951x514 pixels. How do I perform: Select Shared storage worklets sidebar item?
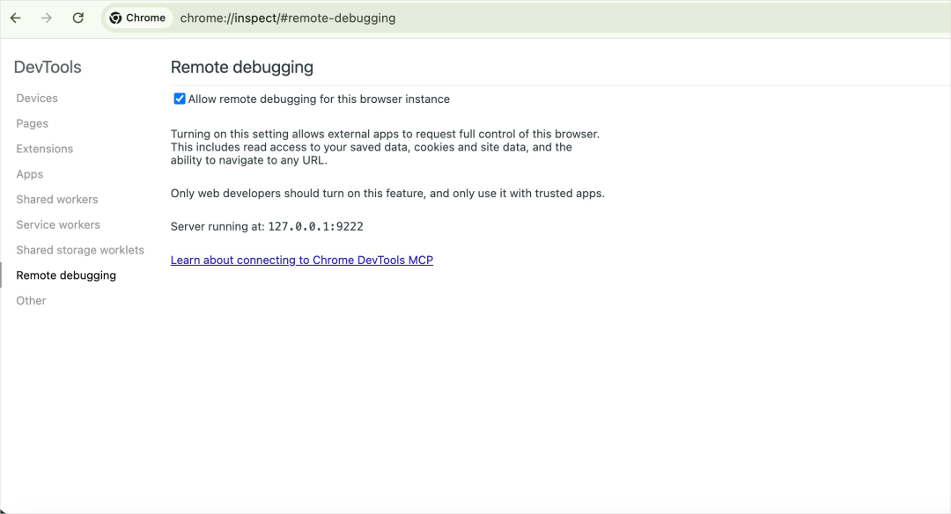pyautogui.click(x=80, y=250)
